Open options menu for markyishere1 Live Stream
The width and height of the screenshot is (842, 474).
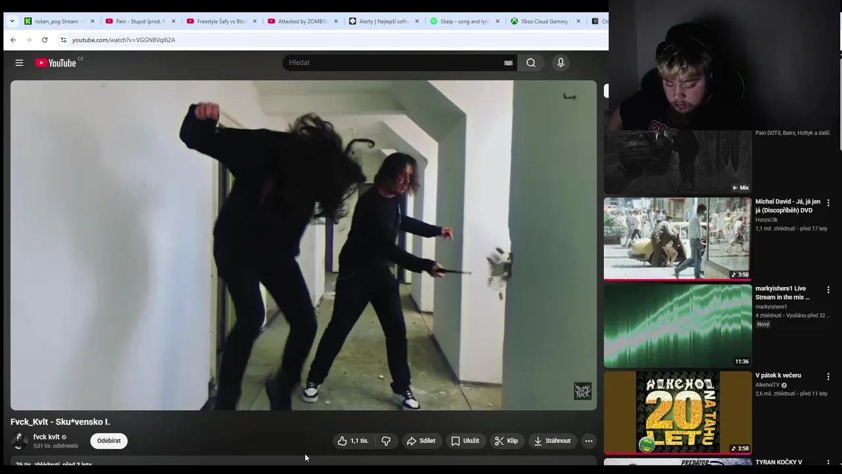[828, 290]
